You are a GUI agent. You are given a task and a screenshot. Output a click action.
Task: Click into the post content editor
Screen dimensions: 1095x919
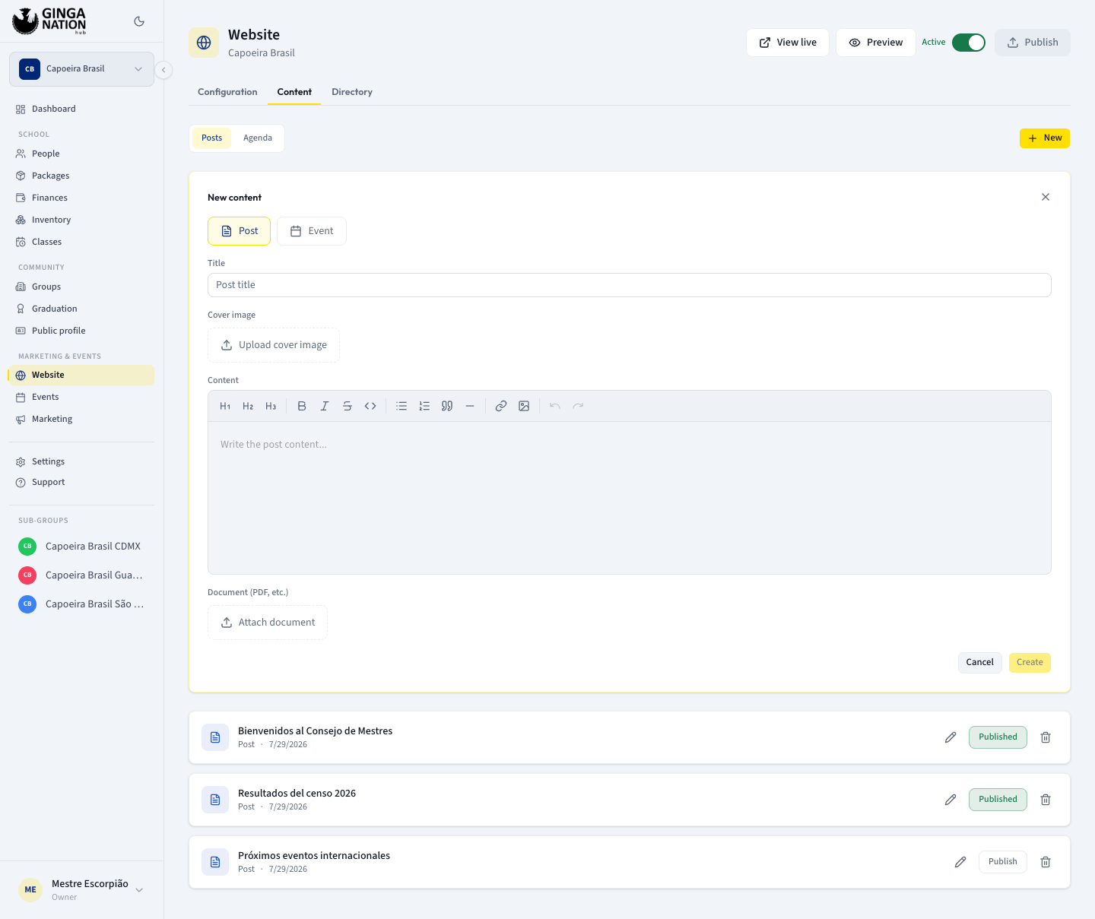[x=630, y=498]
